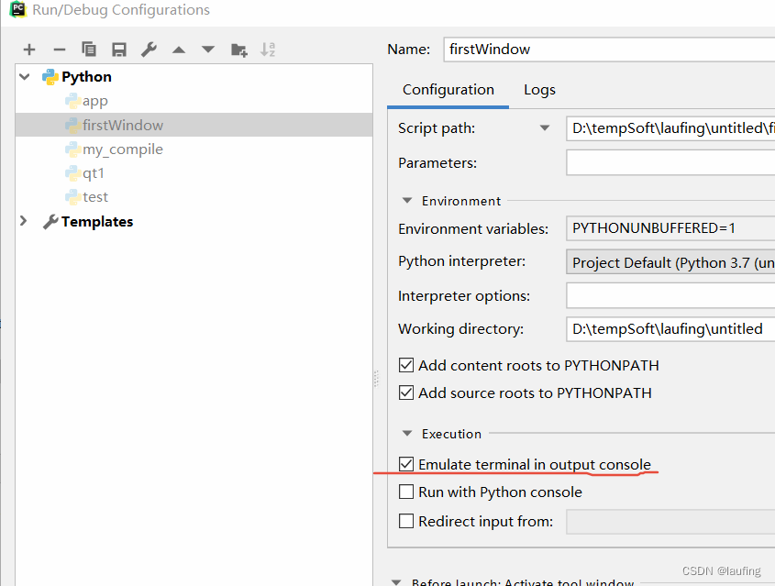
Task: Switch to the Configuration tab
Action: coord(448,90)
